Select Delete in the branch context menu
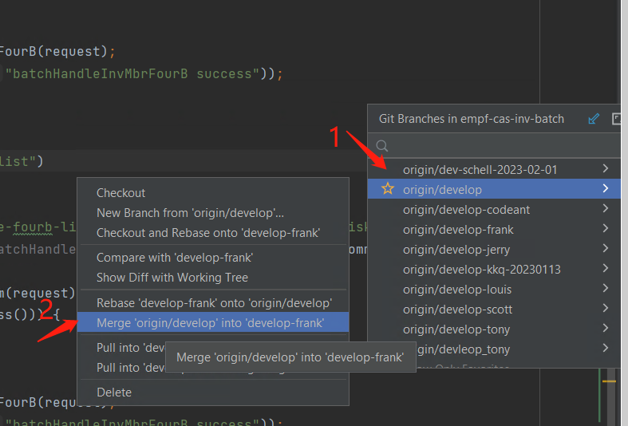The image size is (628, 426). click(213, 392)
